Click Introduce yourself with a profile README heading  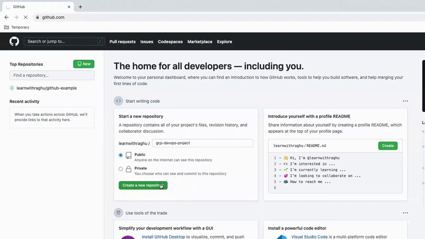309,116
